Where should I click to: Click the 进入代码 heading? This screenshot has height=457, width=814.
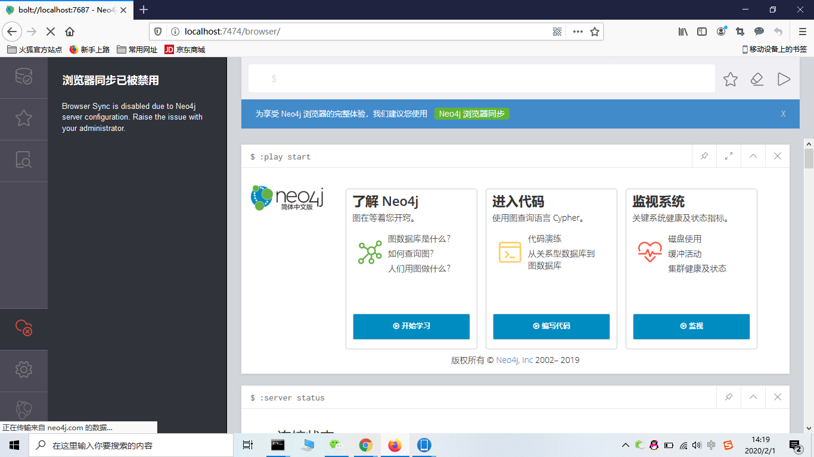[518, 201]
